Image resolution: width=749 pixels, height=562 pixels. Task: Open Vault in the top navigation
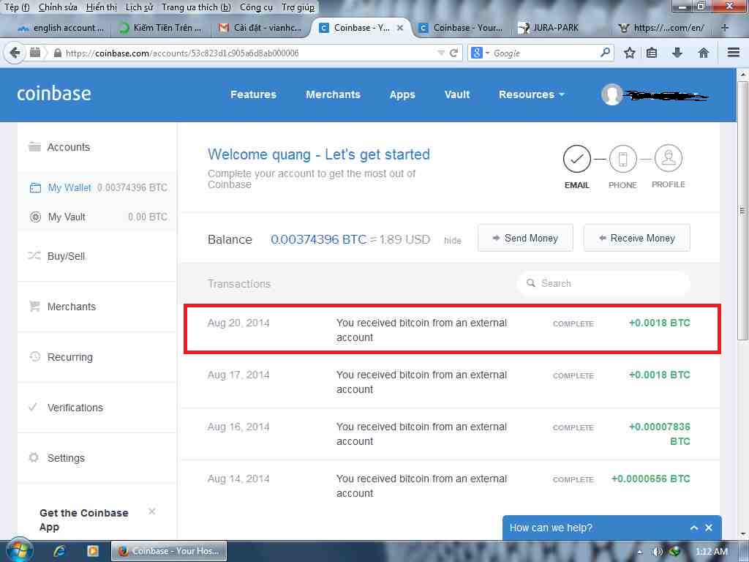[457, 94]
